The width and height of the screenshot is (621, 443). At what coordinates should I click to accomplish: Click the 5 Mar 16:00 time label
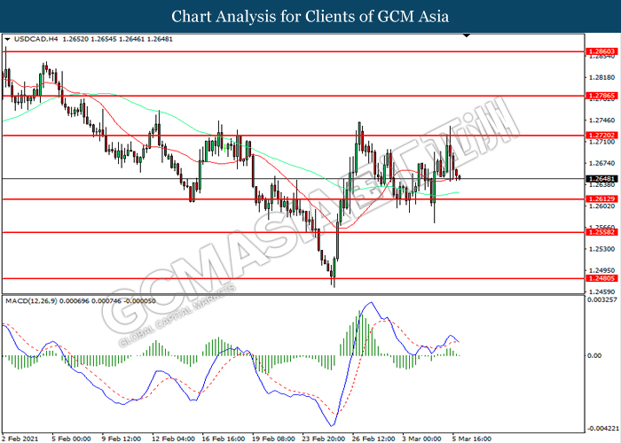tap(472, 439)
